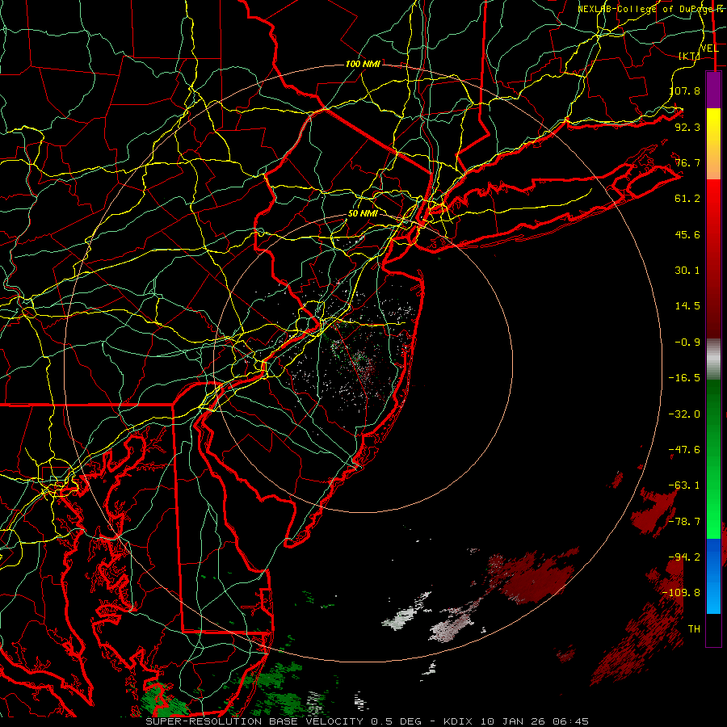Image resolution: width=727 pixels, height=727 pixels.
Task: Click the VEL legend title
Action: 710,48
